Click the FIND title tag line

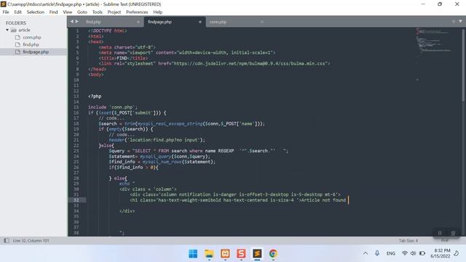click(123, 58)
